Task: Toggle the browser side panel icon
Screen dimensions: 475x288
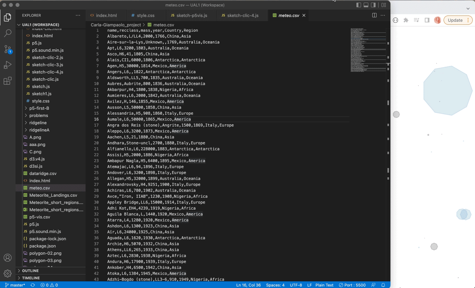Action: 427,20
